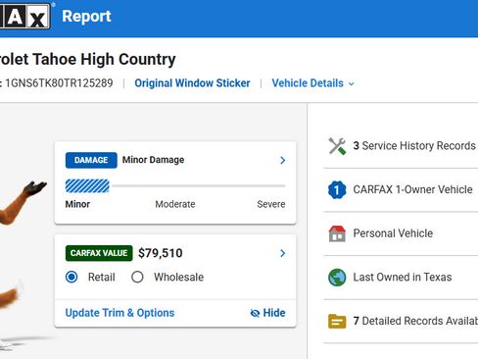This screenshot has height=359, width=478.
Task: Click the Minor Damage heading
Action: coord(153,160)
